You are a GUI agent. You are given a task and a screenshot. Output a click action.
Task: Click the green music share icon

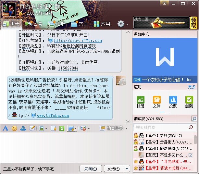(62, 128)
